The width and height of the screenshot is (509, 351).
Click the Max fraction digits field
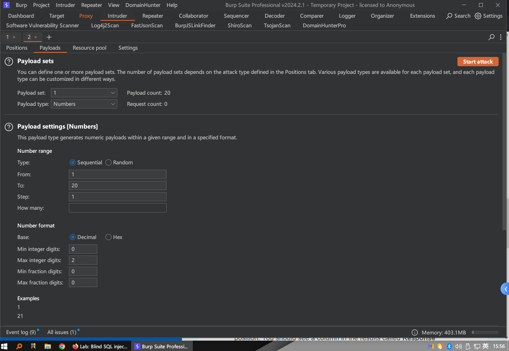(x=83, y=282)
